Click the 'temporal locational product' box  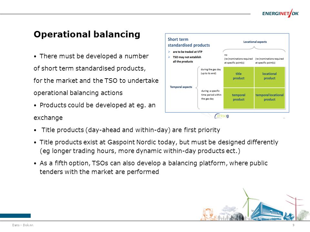point(269,98)
